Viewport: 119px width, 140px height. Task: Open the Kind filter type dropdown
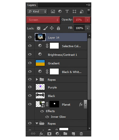click(37, 12)
